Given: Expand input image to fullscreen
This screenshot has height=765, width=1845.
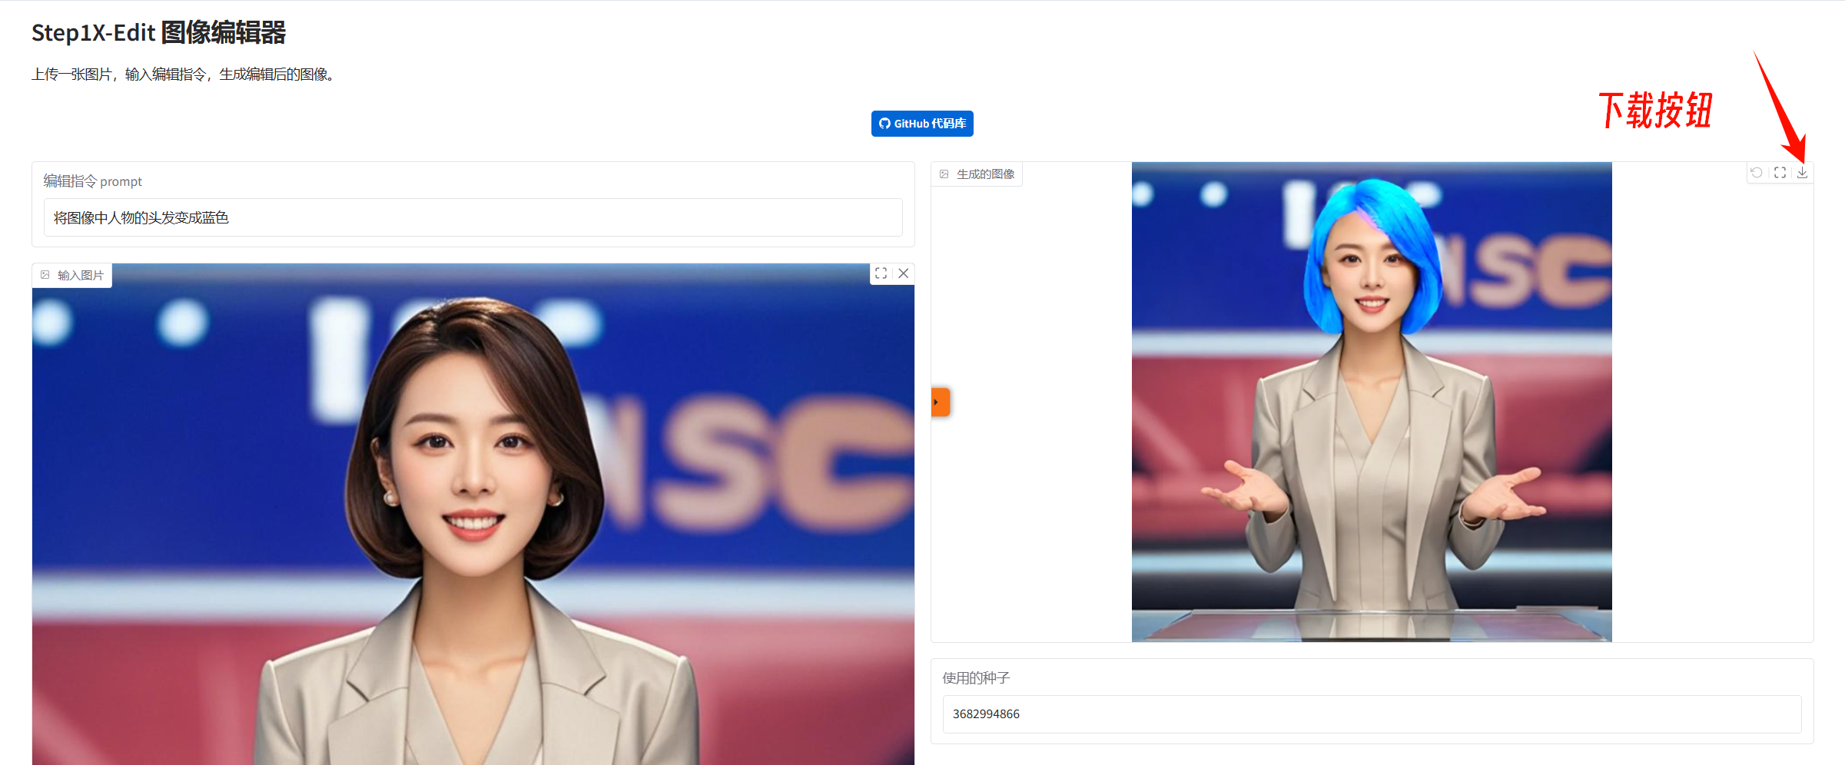Looking at the screenshot, I should (881, 273).
